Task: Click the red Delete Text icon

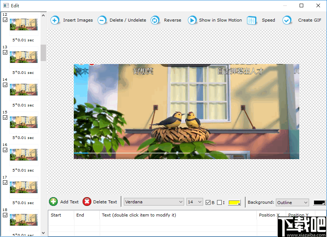Action: [x=87, y=202]
